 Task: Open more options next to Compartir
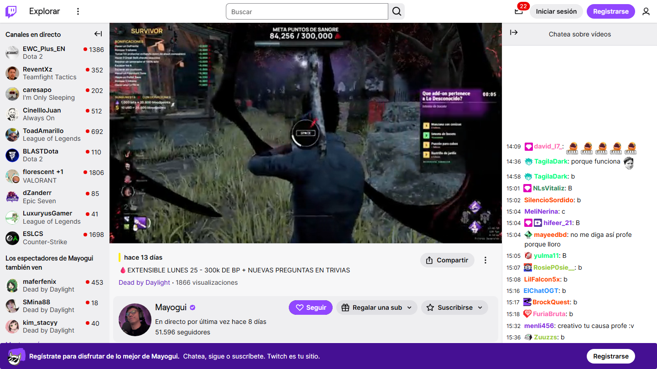[485, 260]
